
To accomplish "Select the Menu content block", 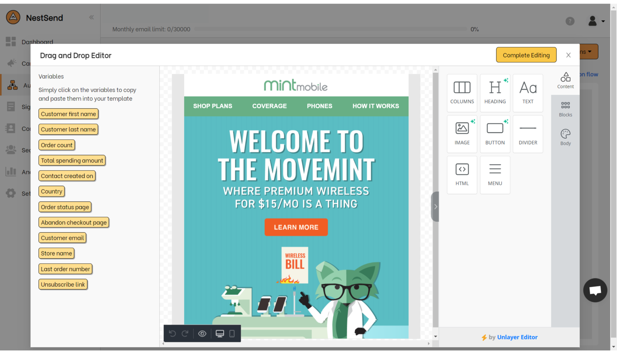I will pos(495,174).
